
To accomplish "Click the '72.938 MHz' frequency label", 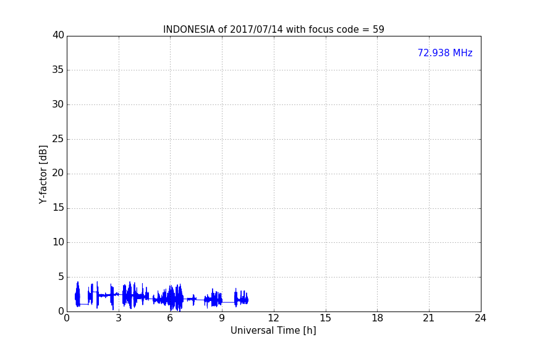I will (x=445, y=53).
